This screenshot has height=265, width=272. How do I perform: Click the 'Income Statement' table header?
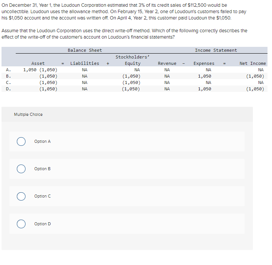click(x=216, y=50)
